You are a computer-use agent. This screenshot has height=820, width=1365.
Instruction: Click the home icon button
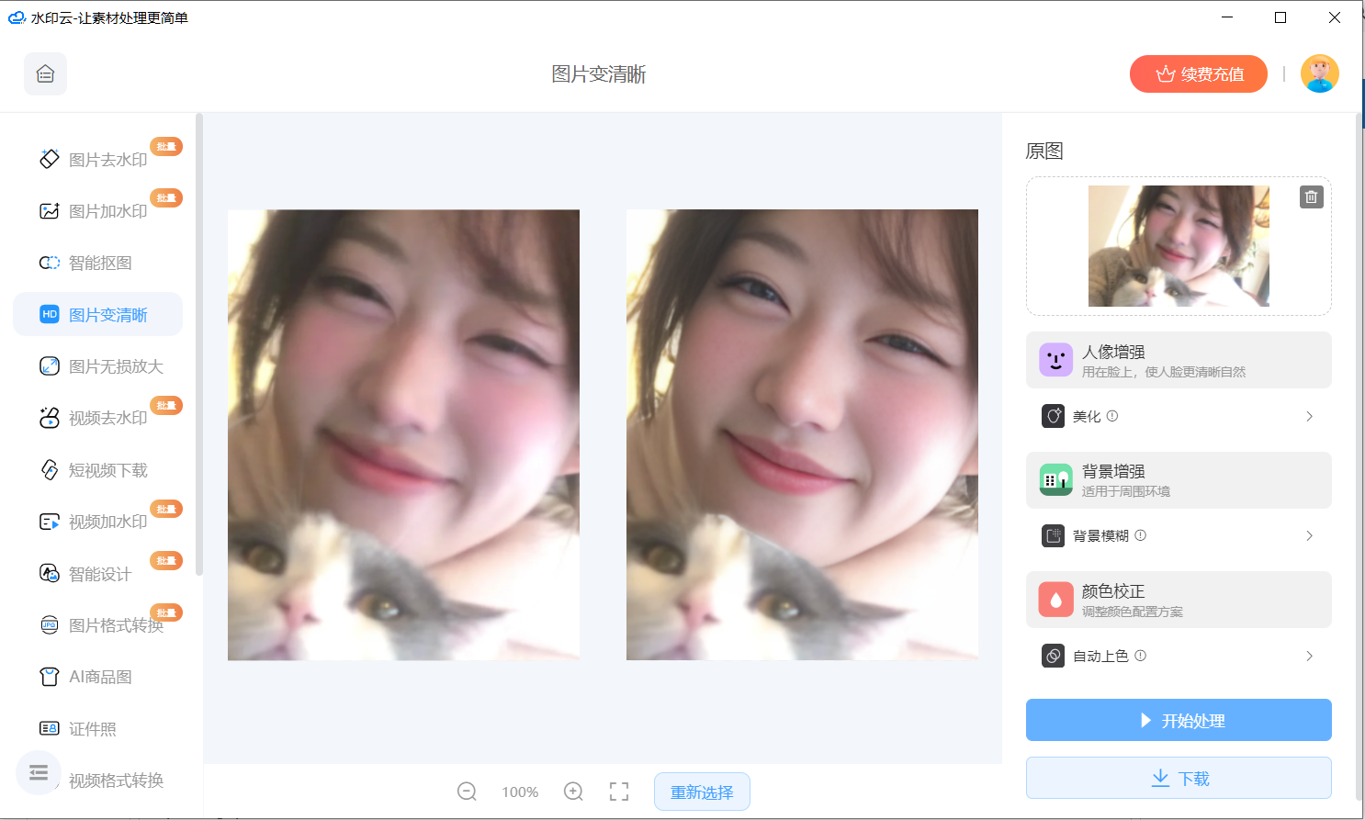point(45,74)
